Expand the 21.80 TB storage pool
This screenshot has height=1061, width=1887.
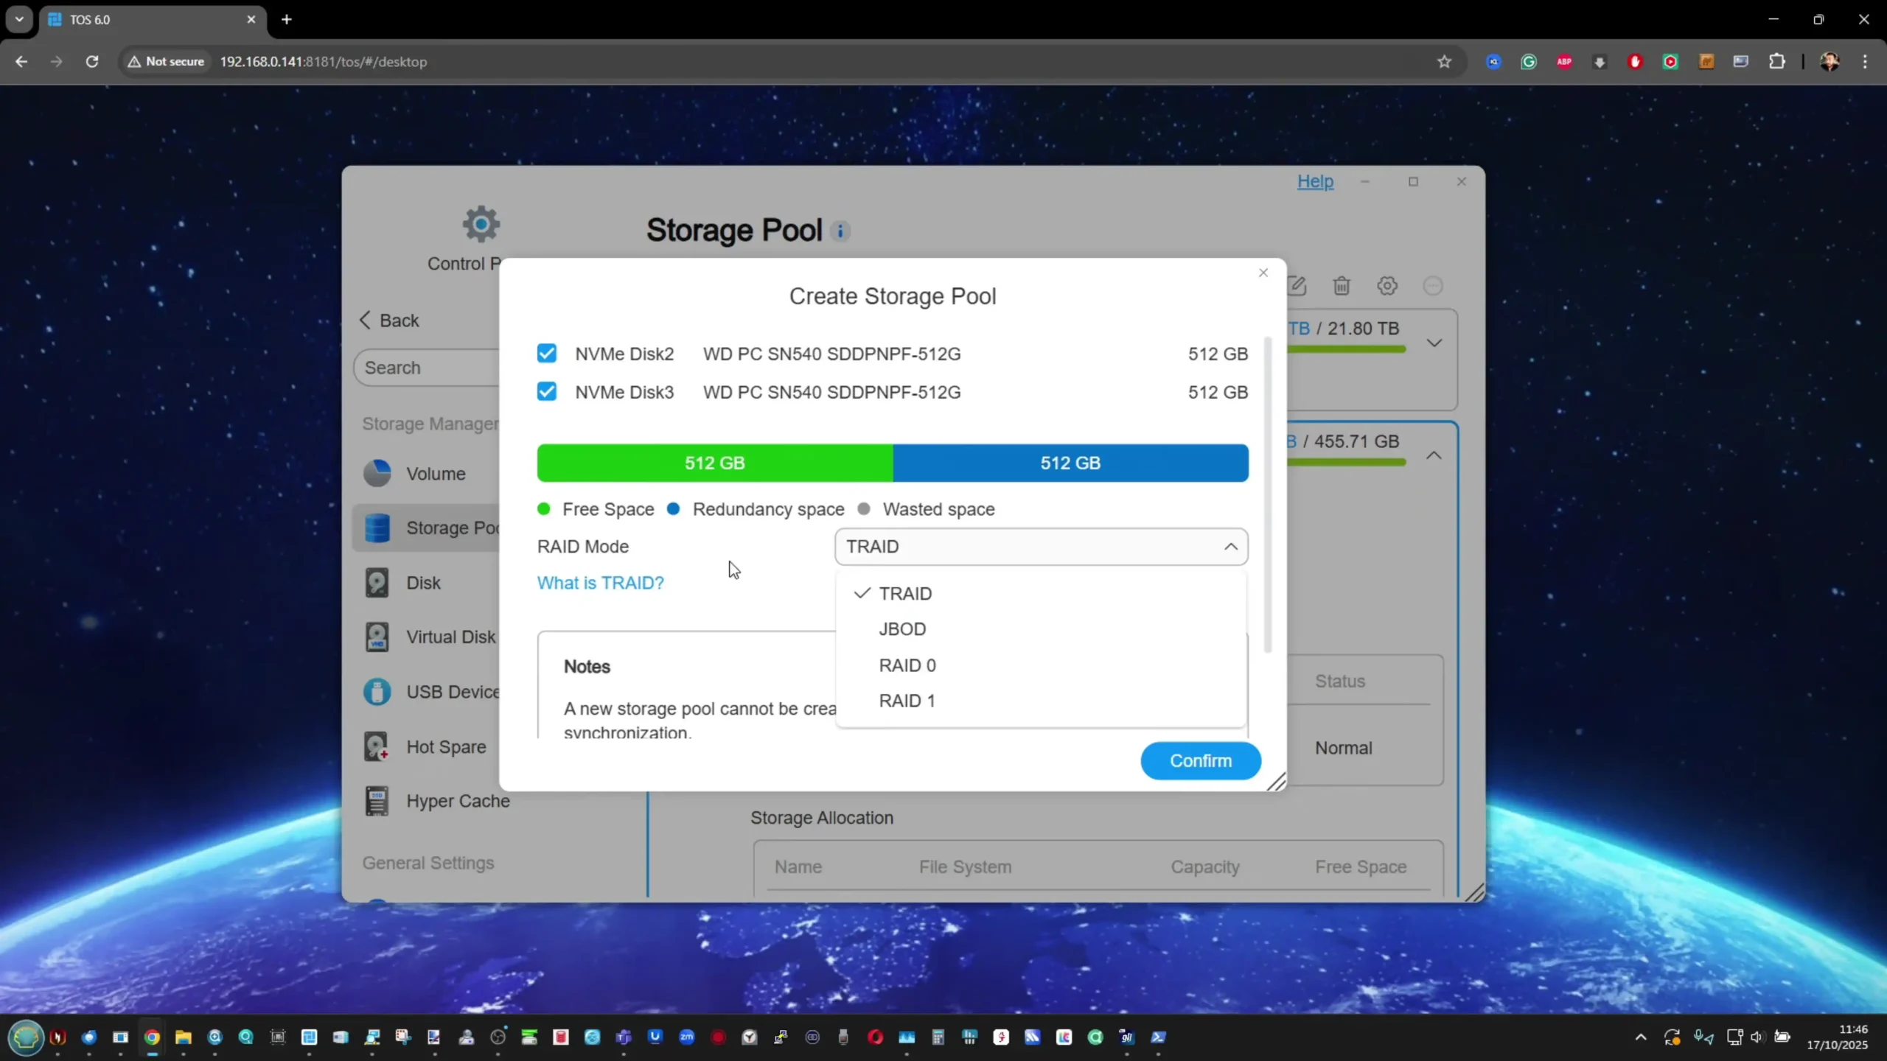coord(1434,343)
